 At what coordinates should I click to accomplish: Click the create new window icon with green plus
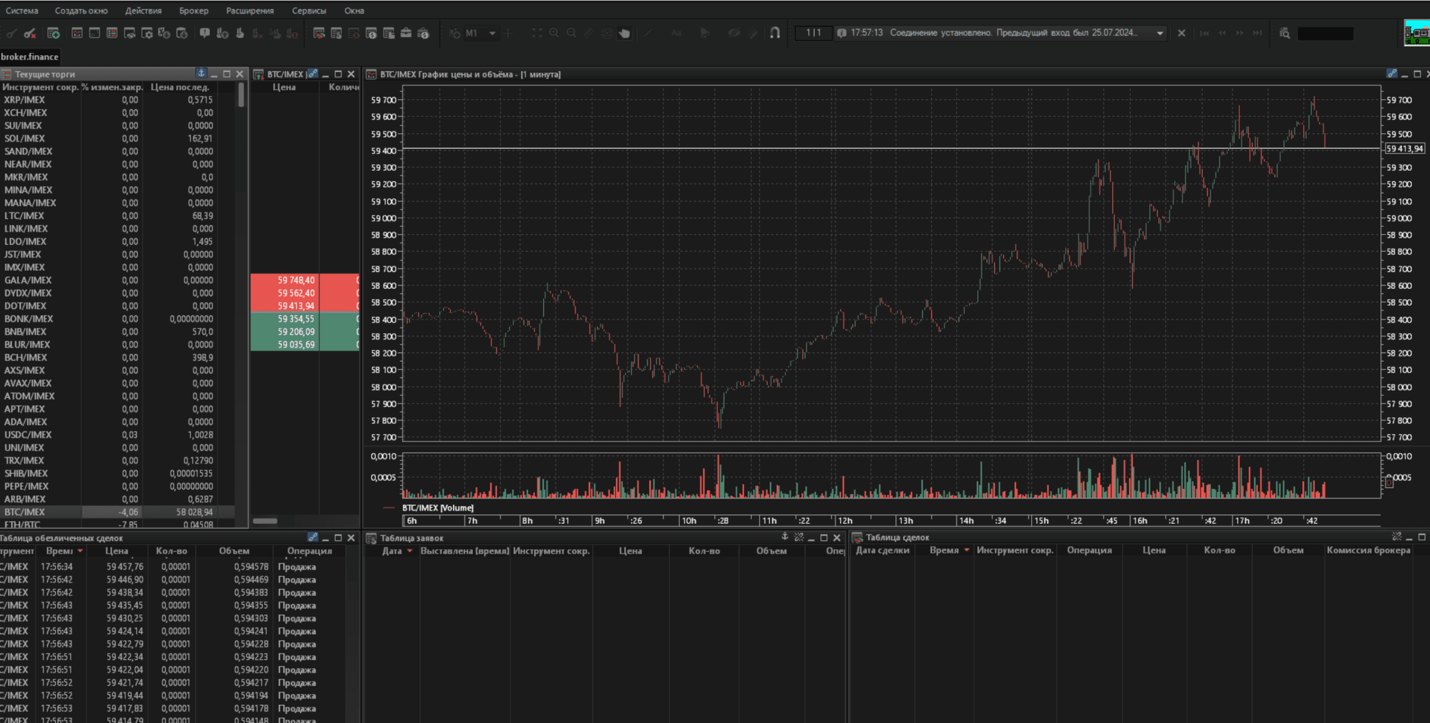(54, 33)
